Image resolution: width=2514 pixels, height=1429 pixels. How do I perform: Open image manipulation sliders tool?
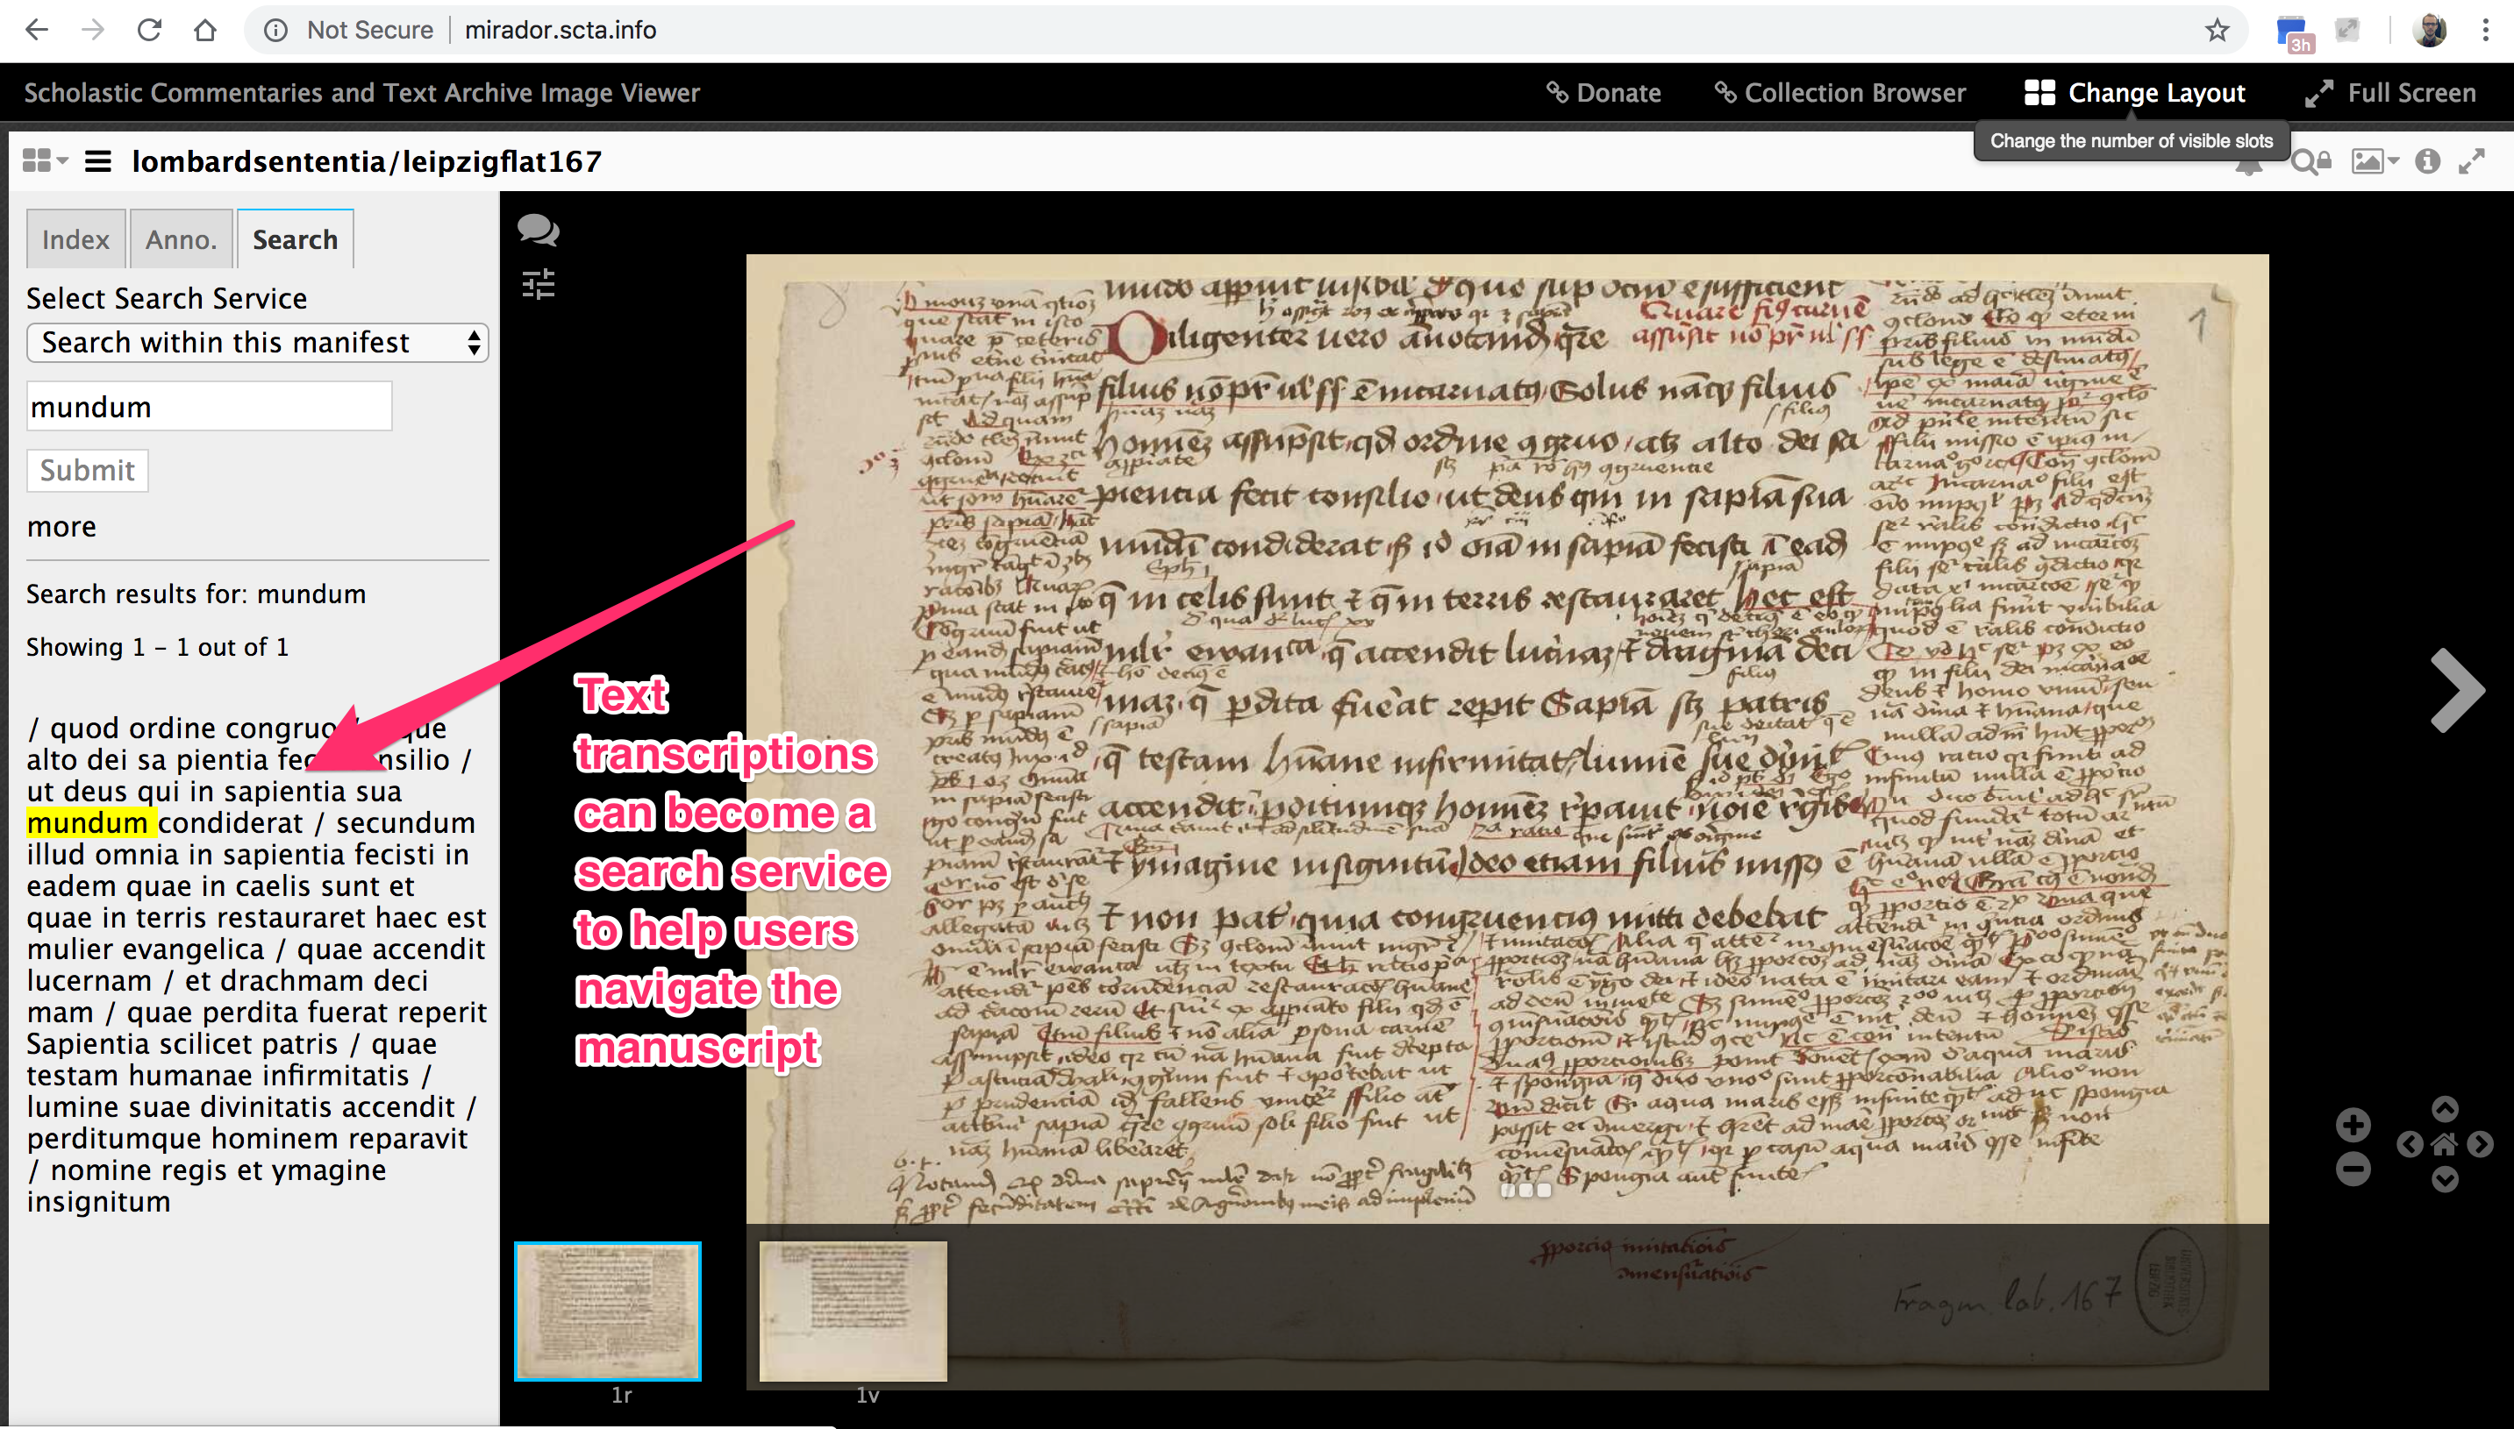[x=539, y=285]
